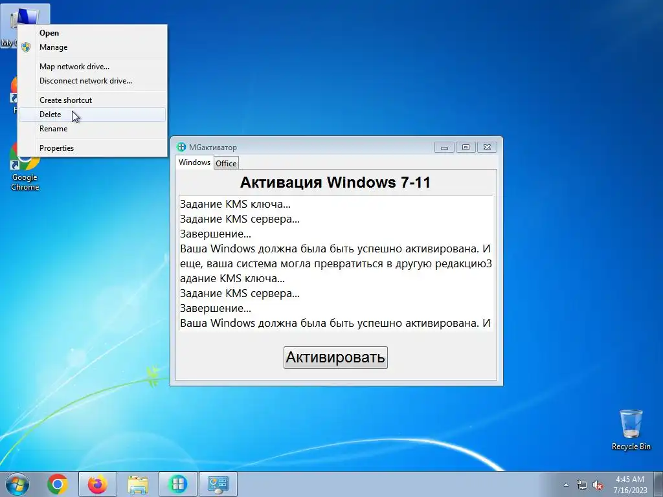This screenshot has width=663, height=497.
Task: Click the Show desktop strip at taskbar end
Action: pos(659,484)
